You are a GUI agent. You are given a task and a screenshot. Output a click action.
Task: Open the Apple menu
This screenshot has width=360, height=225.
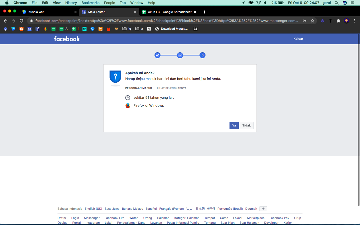tap(7, 3)
